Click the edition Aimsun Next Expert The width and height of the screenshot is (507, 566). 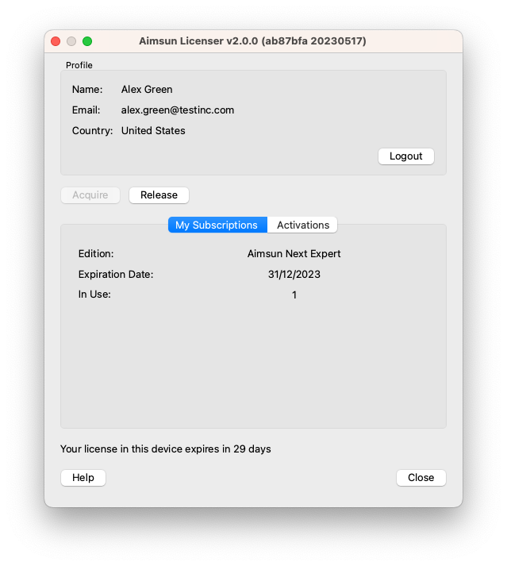(294, 254)
